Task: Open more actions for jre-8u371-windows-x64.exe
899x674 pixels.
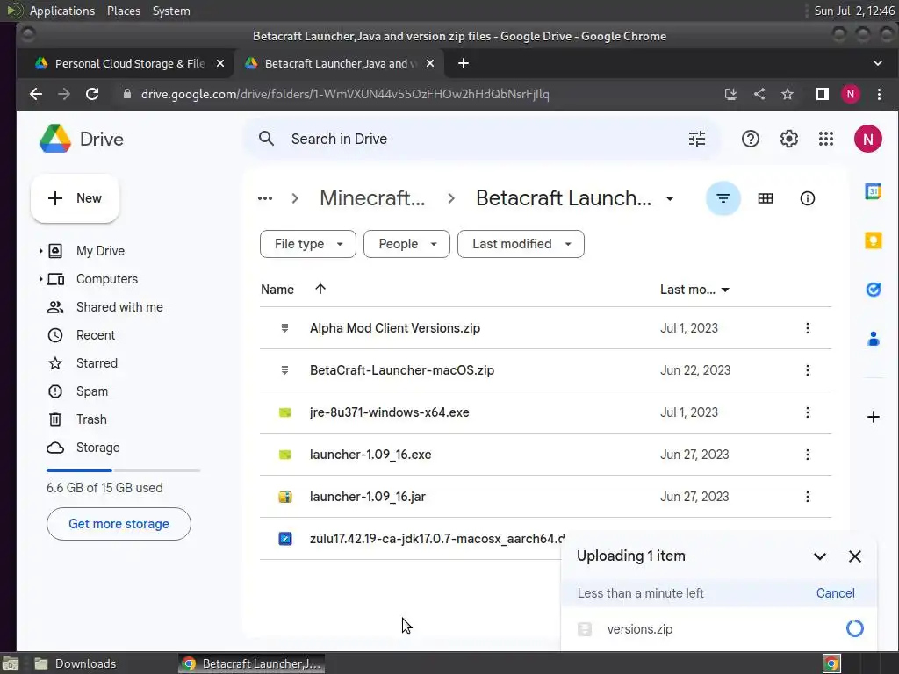Action: 808,412
